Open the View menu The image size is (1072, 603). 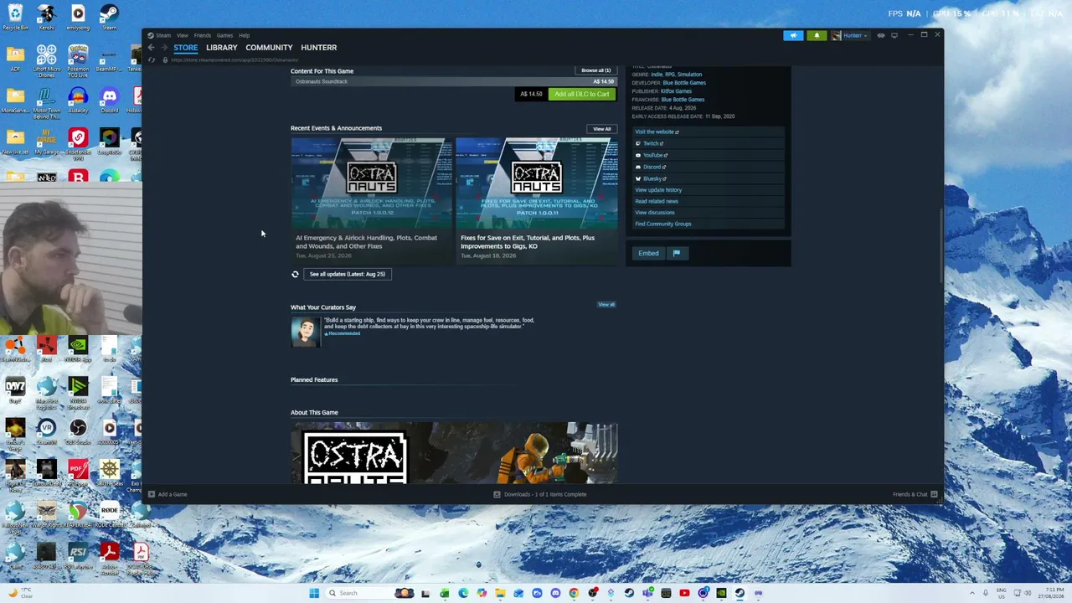(x=182, y=35)
